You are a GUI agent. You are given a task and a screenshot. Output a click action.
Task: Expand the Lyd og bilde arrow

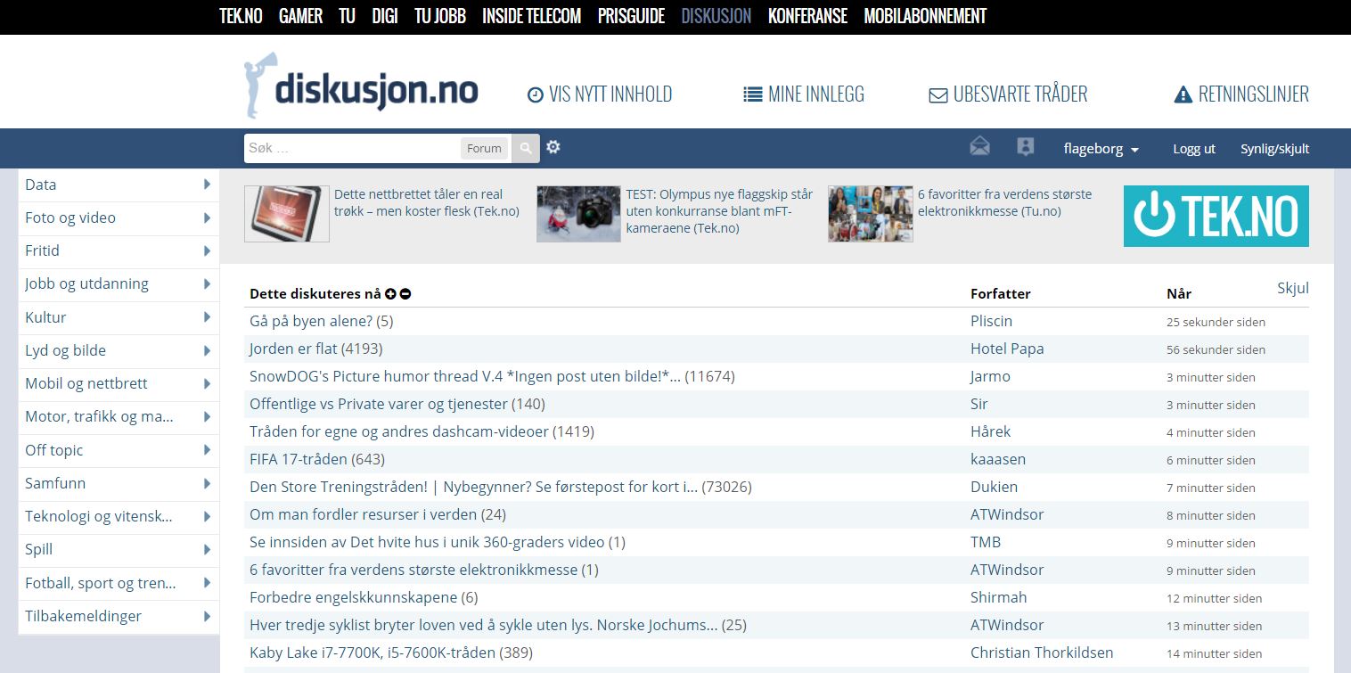click(207, 350)
